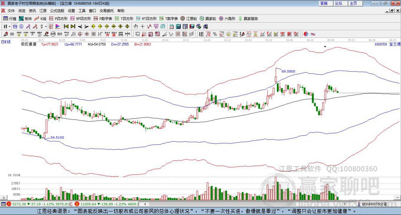This screenshot has height=215, width=401.
Task: Open the P数字表 tool
Action: [x=103, y=19]
